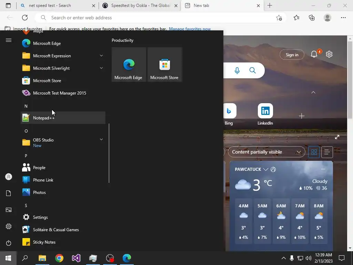
Task: Expand the background image view
Action: pyautogui.click(x=337, y=137)
